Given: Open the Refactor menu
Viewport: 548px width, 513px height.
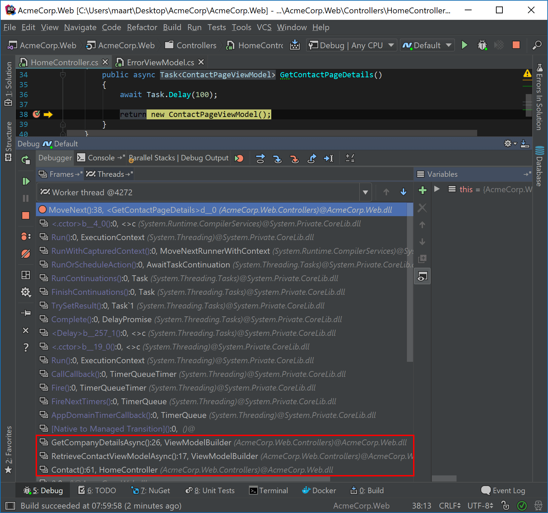Looking at the screenshot, I should [x=142, y=27].
